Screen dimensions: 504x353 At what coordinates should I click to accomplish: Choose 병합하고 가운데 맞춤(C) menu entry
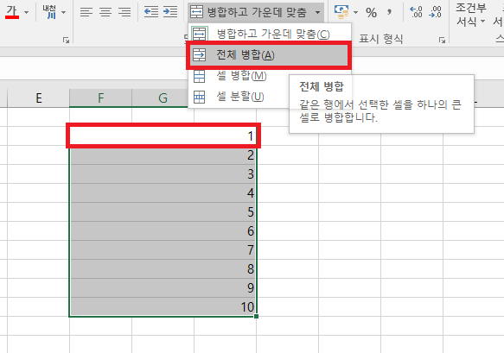point(270,34)
